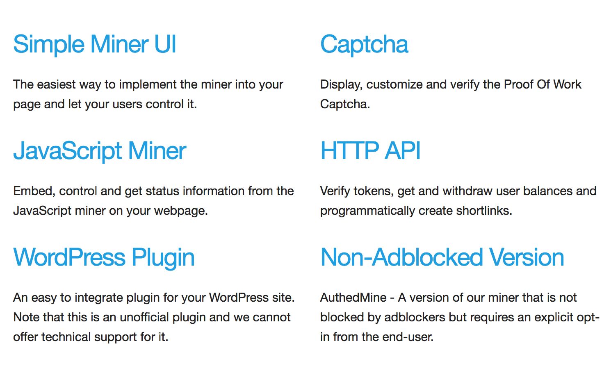
Task: Click the AuthedMine description paragraph
Action: 460,317
